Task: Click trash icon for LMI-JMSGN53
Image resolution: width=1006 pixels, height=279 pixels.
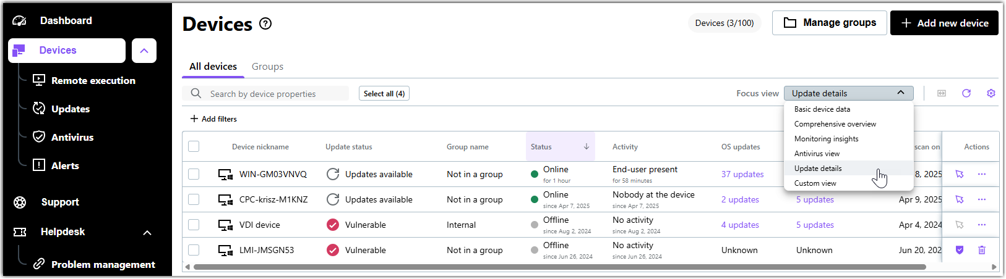Action: click(x=981, y=250)
